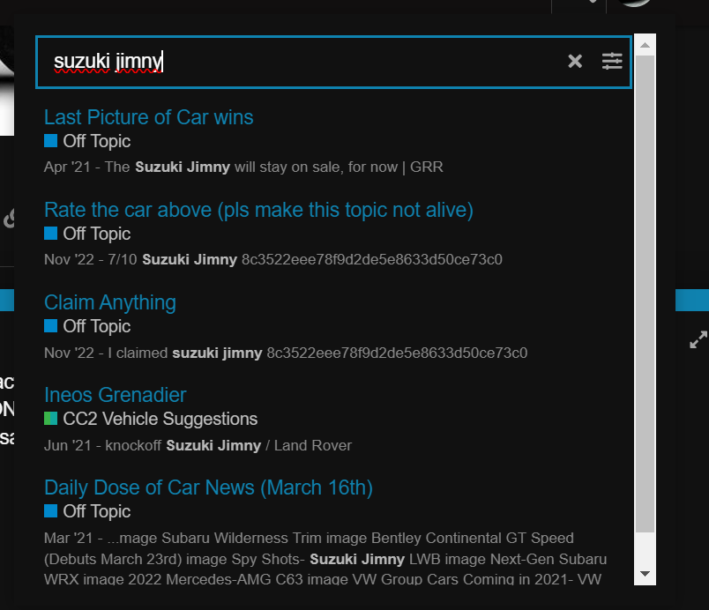Open the advanced search filter options icon
The image size is (709, 610).
pyautogui.click(x=612, y=61)
